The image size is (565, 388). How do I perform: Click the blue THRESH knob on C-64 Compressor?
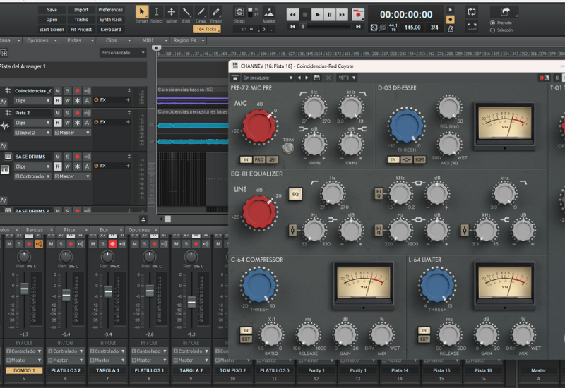[x=258, y=284]
